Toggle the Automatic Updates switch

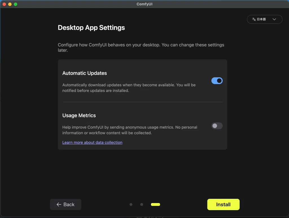(217, 81)
